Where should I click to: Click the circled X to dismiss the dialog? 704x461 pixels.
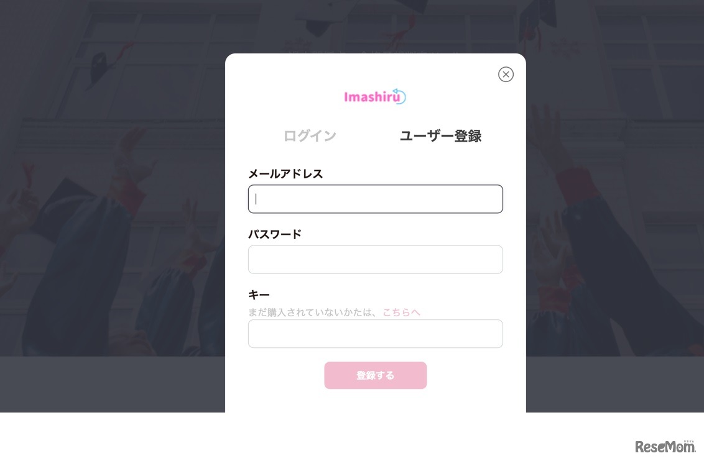click(x=506, y=74)
